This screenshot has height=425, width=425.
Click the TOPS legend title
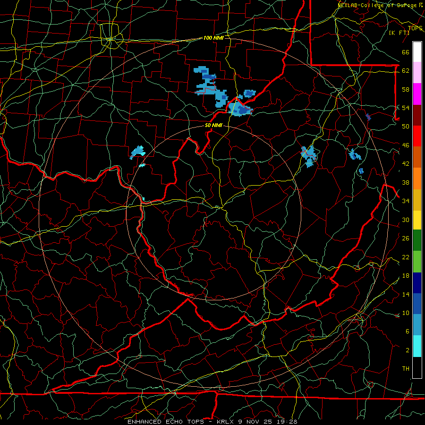(415, 28)
